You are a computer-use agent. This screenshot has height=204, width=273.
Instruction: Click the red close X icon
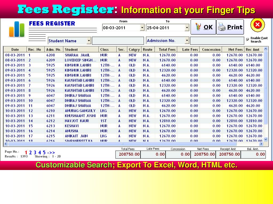tap(257, 25)
